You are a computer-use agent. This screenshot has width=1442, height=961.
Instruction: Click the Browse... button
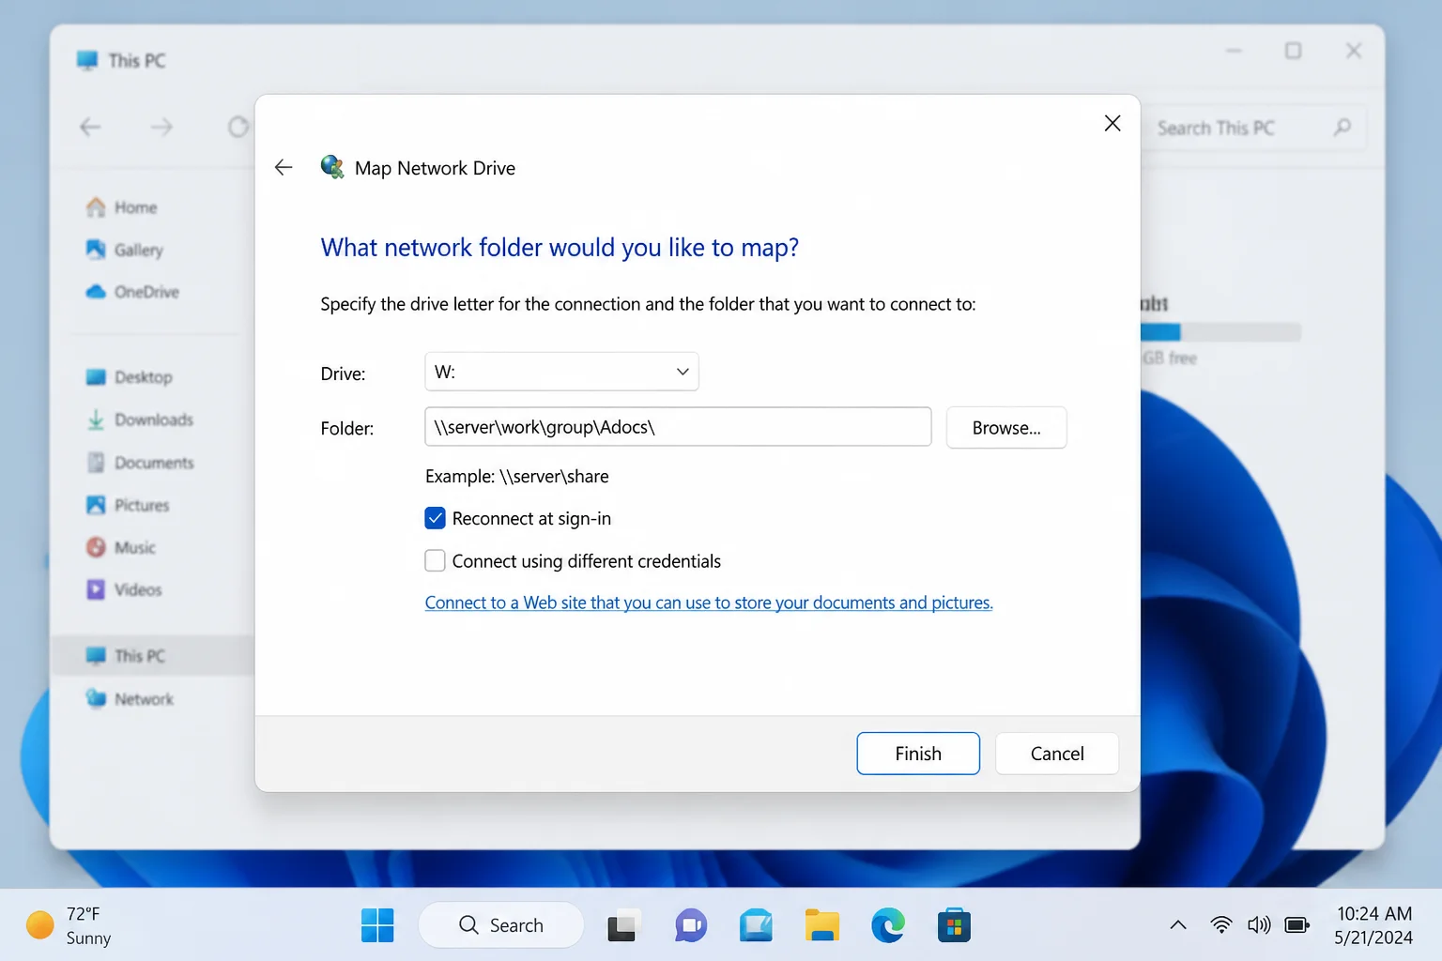1006,428
